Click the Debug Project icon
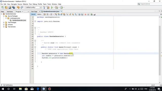Screen dimensions: 162x91 point(56,7)
